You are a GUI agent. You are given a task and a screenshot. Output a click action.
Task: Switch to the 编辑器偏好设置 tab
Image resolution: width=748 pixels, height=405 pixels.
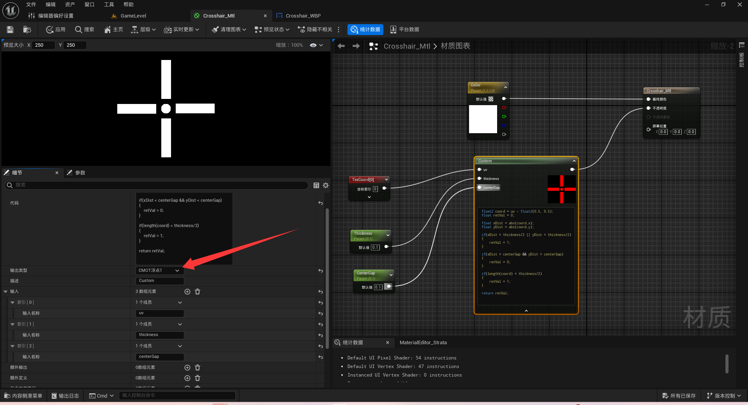51,16
